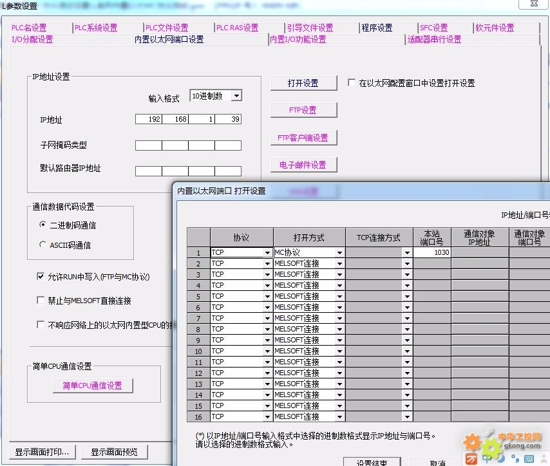Open the PLC名设置 tab
The height and width of the screenshot is (466, 550).
click(x=29, y=28)
